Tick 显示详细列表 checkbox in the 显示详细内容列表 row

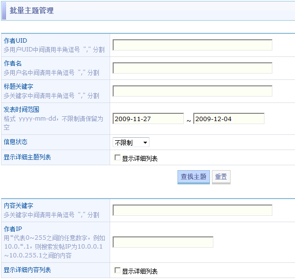pos(117,270)
